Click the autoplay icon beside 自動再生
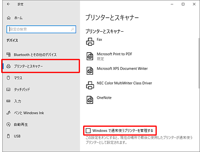 (8, 124)
